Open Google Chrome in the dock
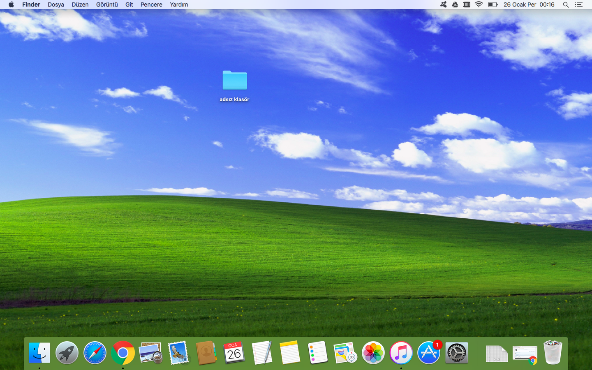 (x=123, y=353)
